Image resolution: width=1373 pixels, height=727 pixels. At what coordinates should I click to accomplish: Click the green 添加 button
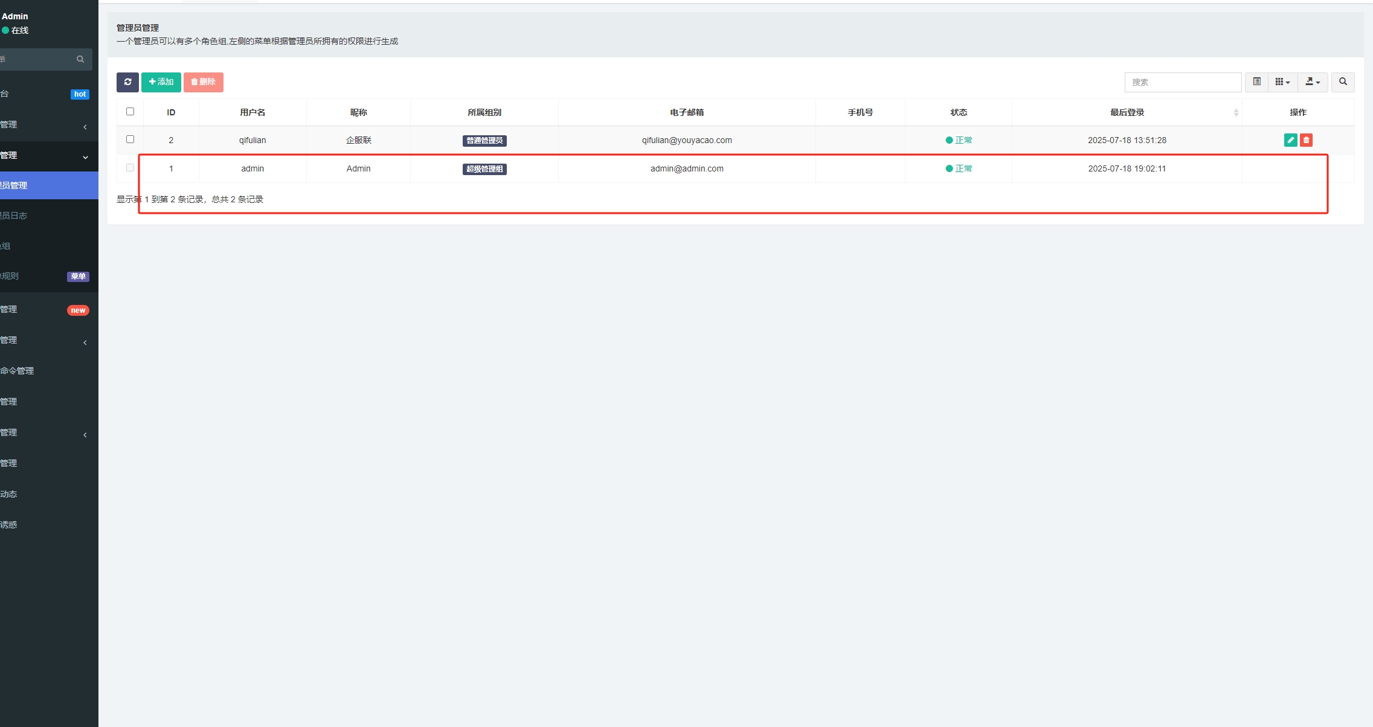point(161,82)
